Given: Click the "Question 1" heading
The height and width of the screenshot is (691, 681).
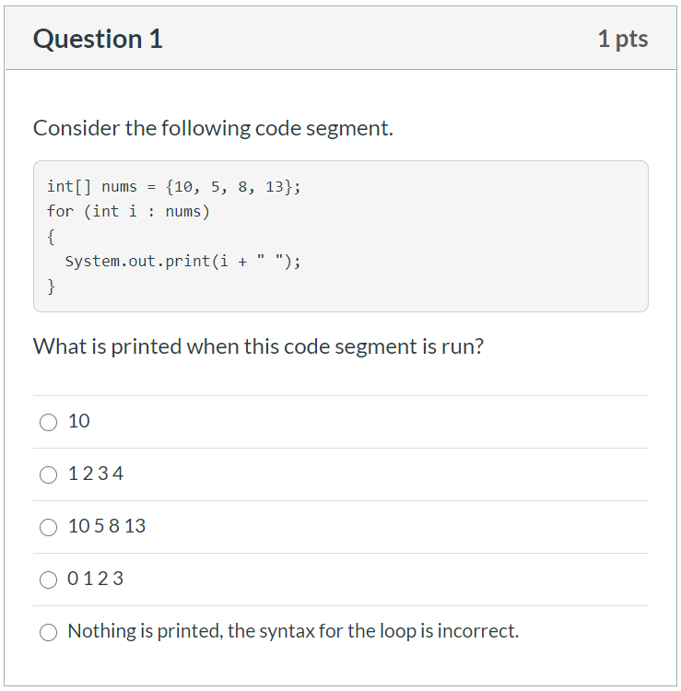Looking at the screenshot, I should point(98,39).
